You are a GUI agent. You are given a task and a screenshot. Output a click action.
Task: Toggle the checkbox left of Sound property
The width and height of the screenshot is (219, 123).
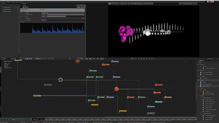point(21,13)
